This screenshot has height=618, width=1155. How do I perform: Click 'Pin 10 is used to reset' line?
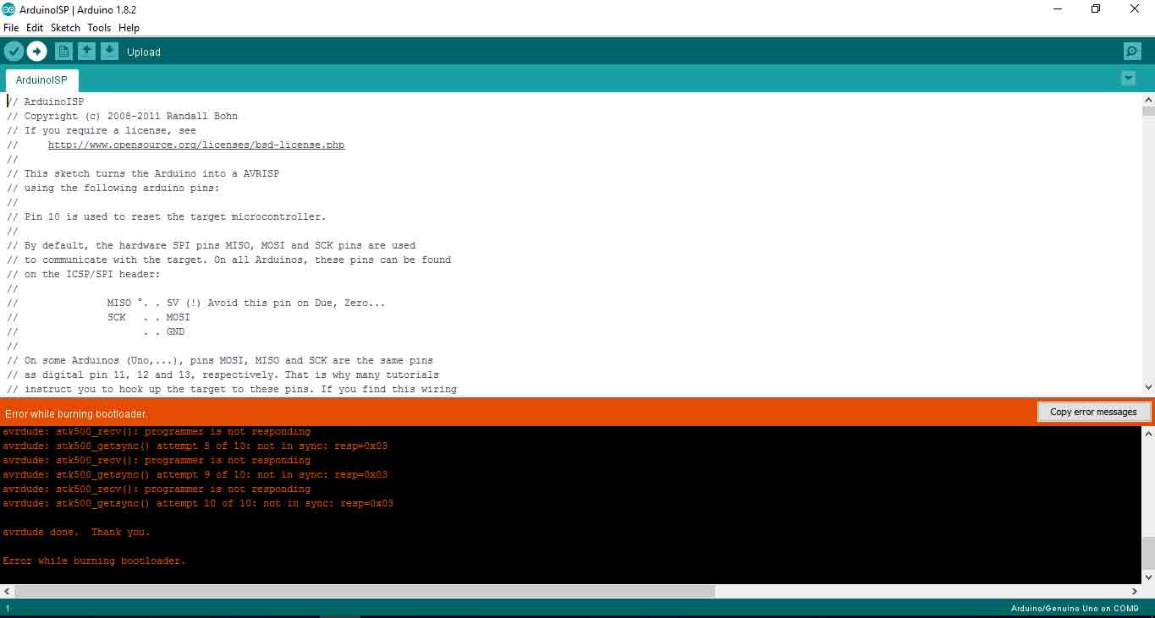coord(167,216)
